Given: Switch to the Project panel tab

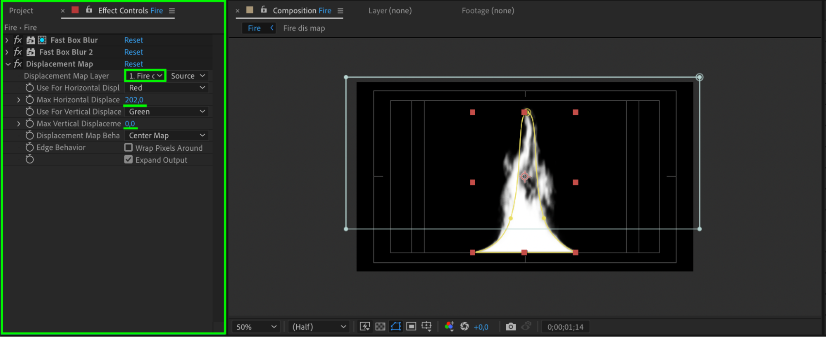Looking at the screenshot, I should click(21, 11).
